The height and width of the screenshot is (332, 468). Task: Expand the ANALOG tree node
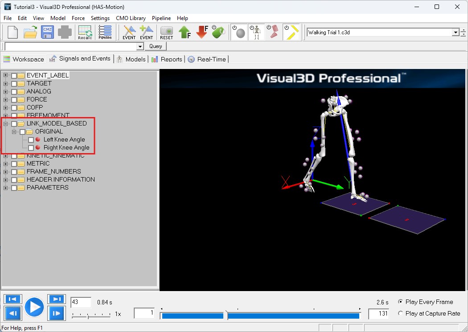tap(5, 92)
